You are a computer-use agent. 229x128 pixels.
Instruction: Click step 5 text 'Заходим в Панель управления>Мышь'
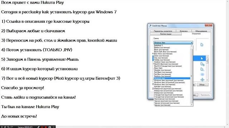click(x=40, y=59)
